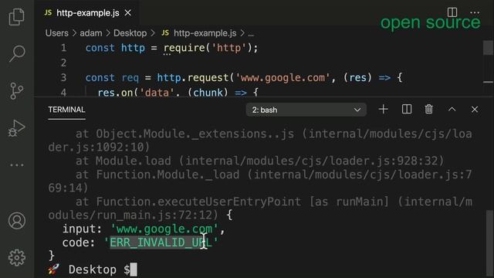Screen dimensions: 494x278
Task: Close the http-example.js editor tab
Action: coord(128,13)
